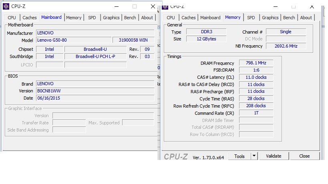Viewport: 328px width, 184px height.
Task: Click the Southbridge Broadwell-U PCH L-P field
Action: pos(95,56)
